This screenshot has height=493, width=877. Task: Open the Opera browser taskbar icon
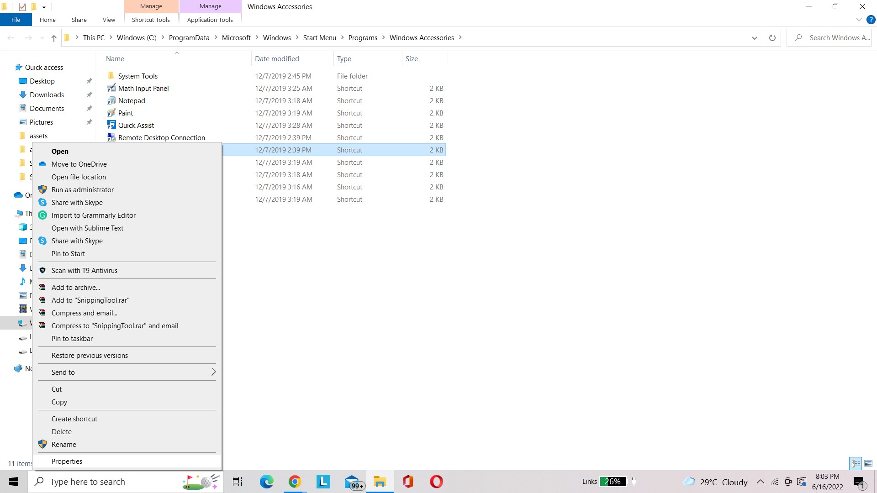[x=436, y=482]
